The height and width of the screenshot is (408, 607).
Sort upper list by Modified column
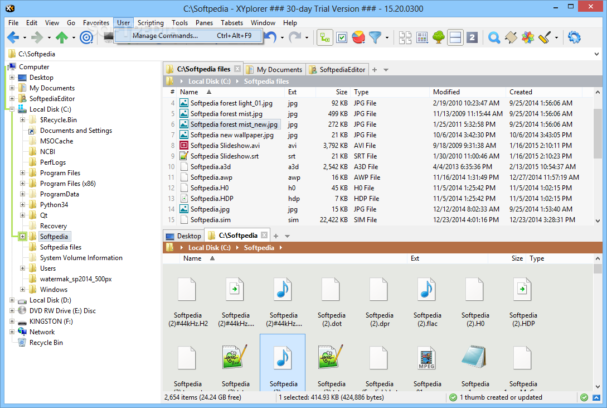467,92
